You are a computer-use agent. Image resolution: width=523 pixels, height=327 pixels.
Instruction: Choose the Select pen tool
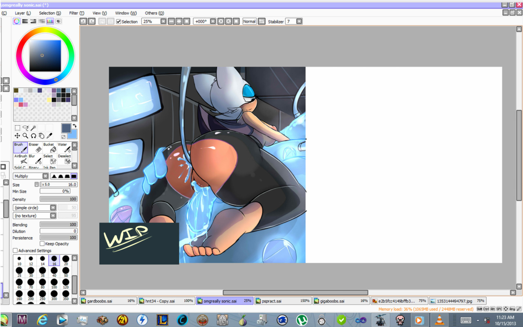pos(49,159)
